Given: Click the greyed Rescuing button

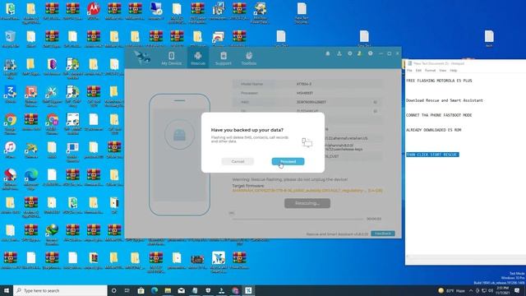Looking at the screenshot, I should point(307,203).
